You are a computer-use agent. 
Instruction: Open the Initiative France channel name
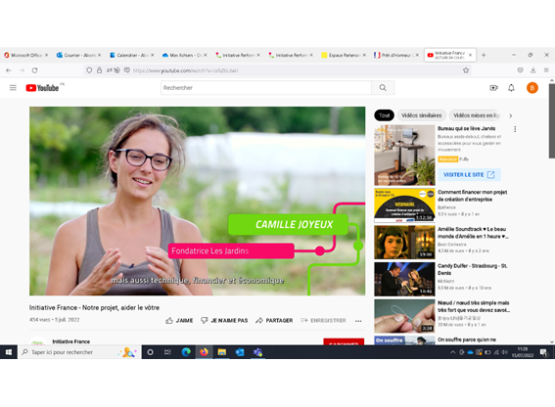click(70, 341)
